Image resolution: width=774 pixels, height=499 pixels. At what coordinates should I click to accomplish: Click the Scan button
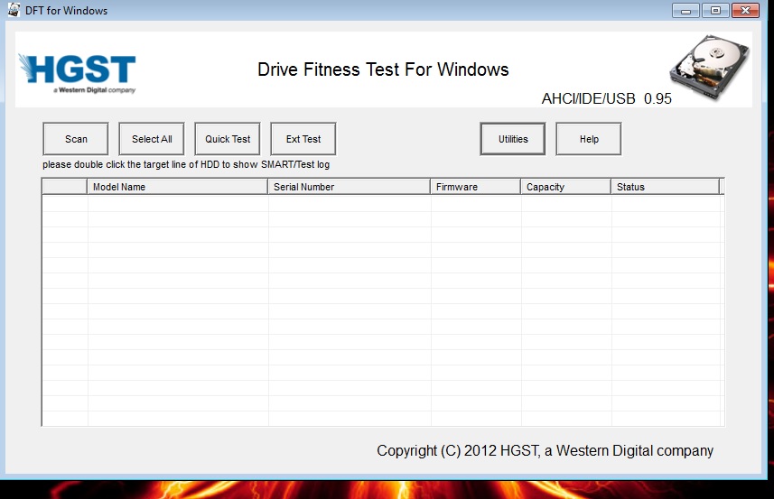(x=76, y=139)
